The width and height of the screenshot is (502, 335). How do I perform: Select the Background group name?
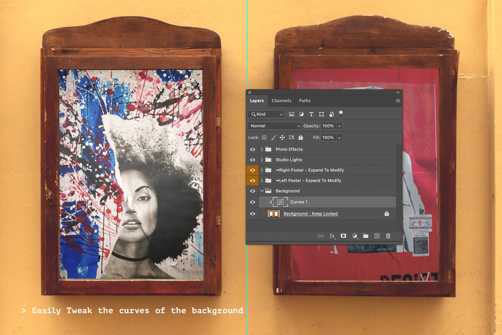(288, 191)
